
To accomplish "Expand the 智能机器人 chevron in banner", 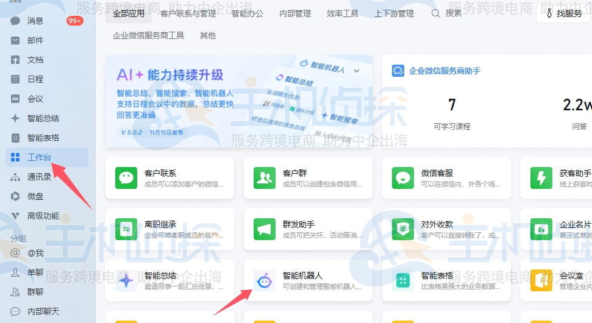I will pos(357,71).
